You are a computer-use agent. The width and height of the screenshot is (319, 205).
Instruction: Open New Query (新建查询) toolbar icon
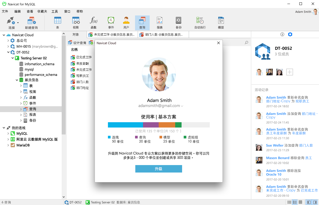pyautogui.click(x=31, y=21)
